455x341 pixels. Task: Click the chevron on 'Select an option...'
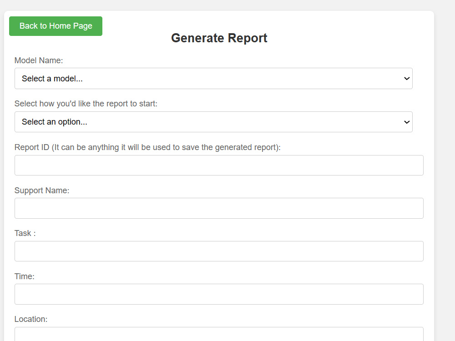coord(406,122)
